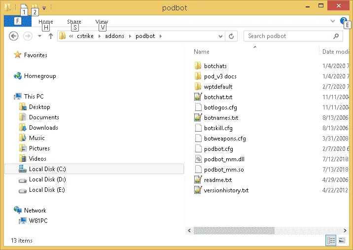Screen dimensions: 353x250
Task: Expand the address bar history dropdown
Action: click(x=221, y=36)
